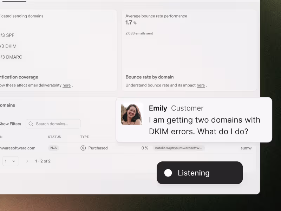Click the 'Average bounce rate performance' label
This screenshot has height=211, width=281.
click(x=156, y=16)
